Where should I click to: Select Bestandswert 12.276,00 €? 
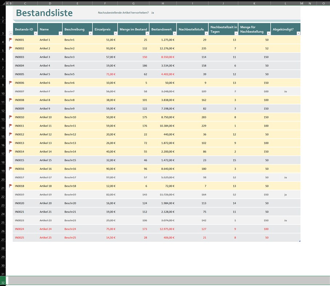[163, 48]
